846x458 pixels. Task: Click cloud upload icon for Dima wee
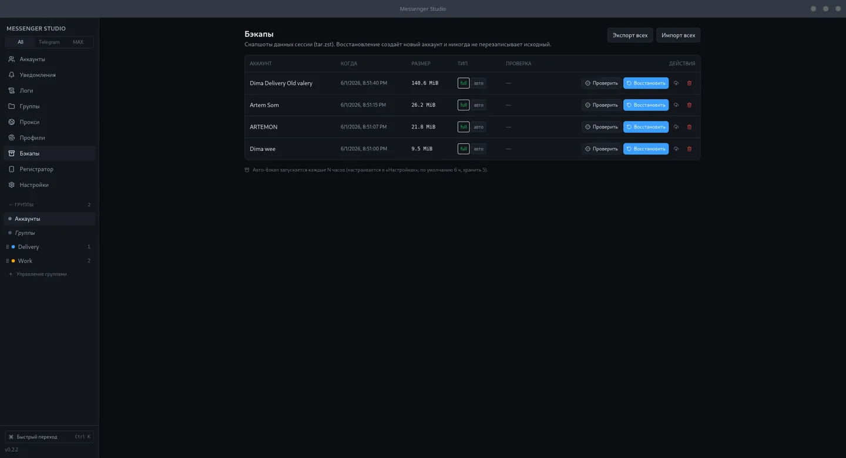676,149
